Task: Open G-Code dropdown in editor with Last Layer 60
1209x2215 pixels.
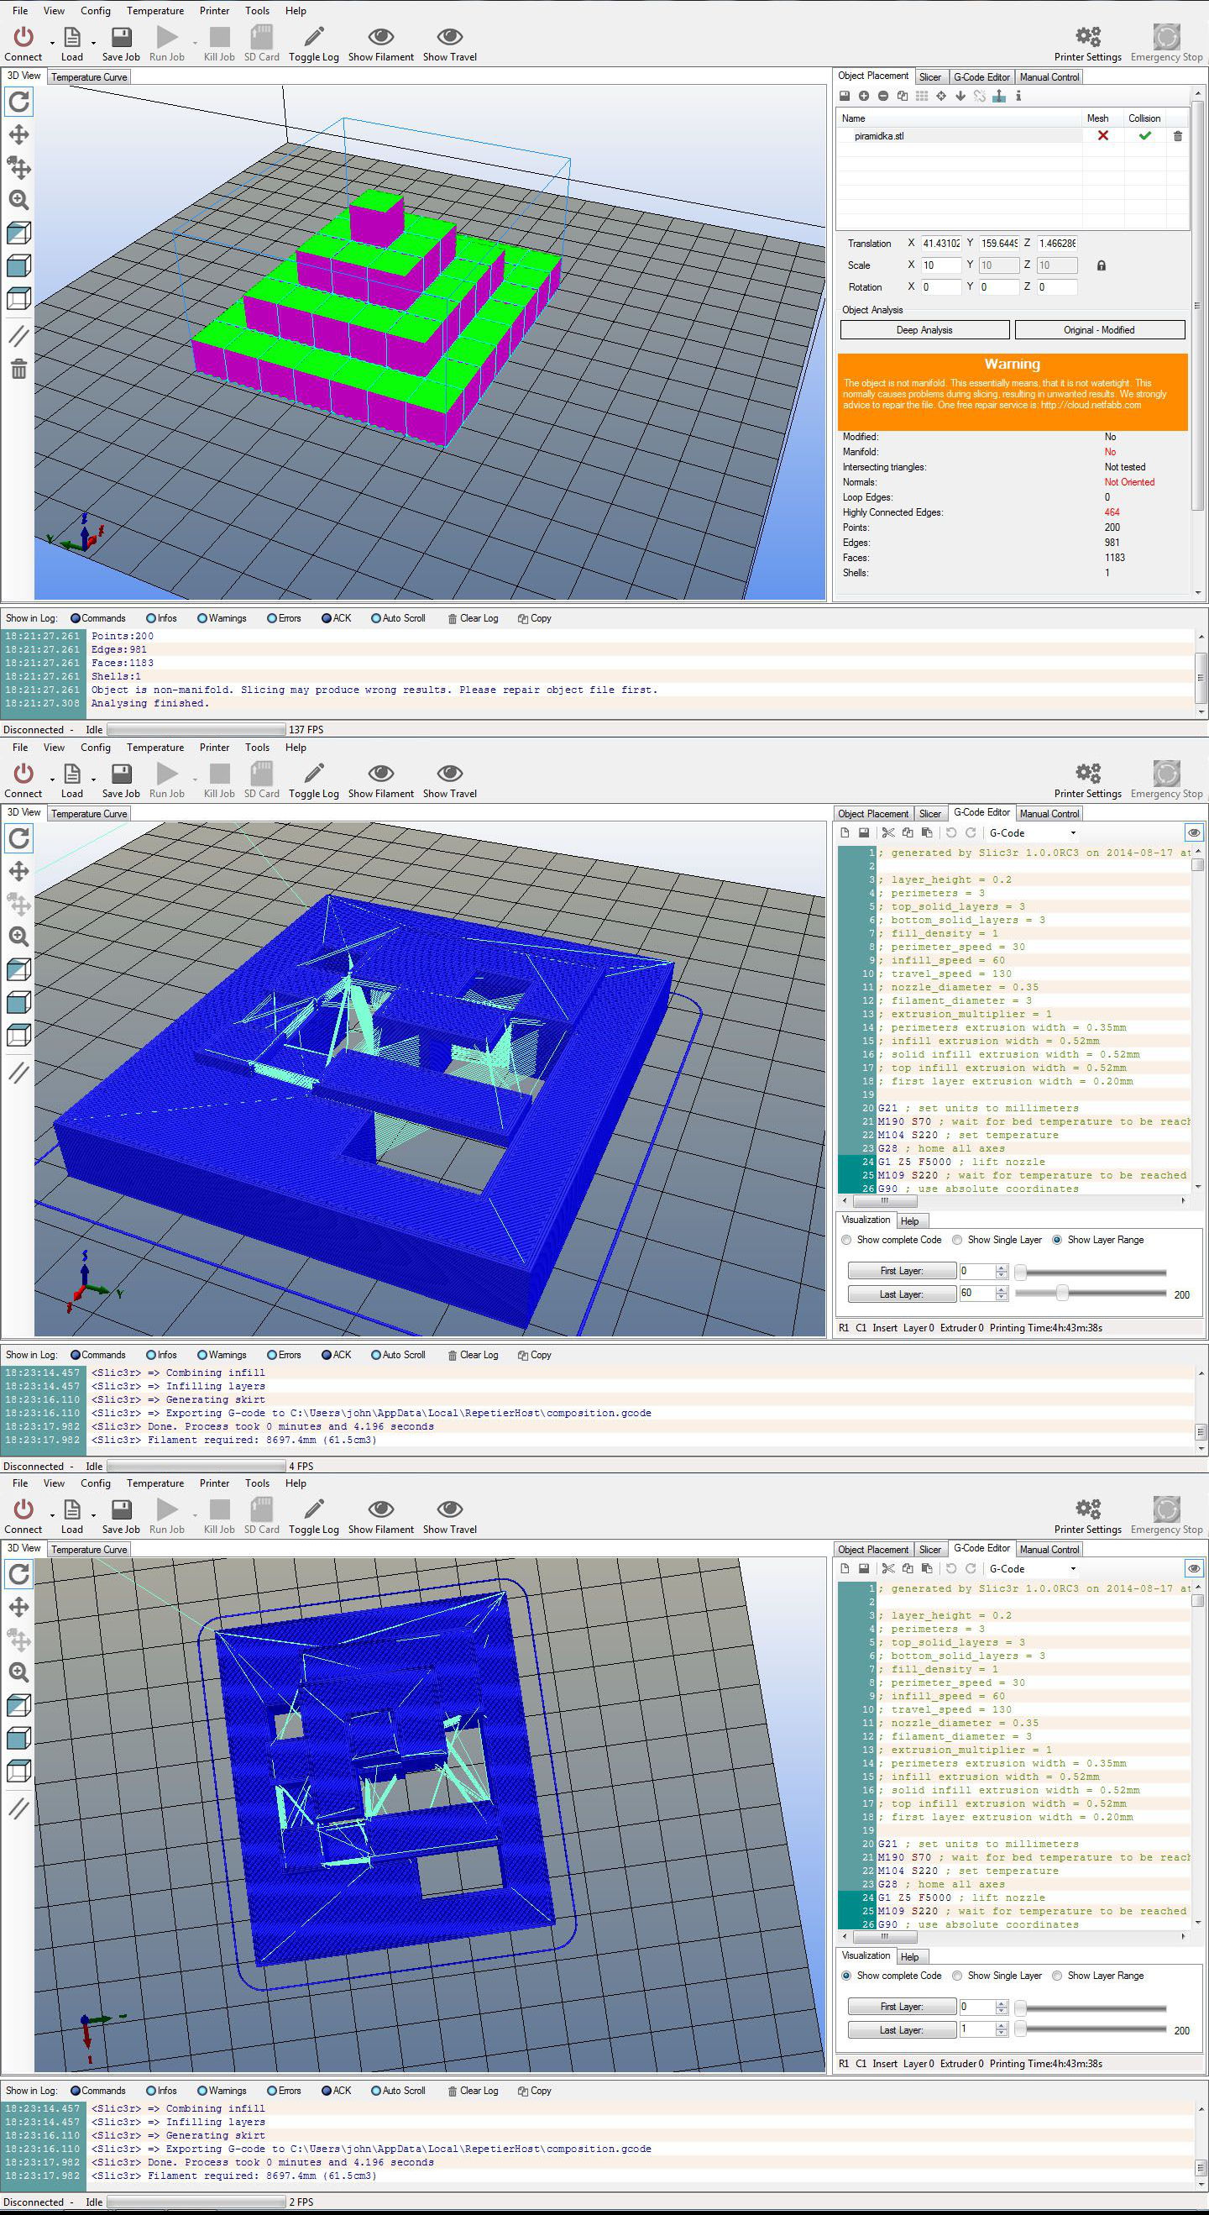Action: pyautogui.click(x=1072, y=833)
